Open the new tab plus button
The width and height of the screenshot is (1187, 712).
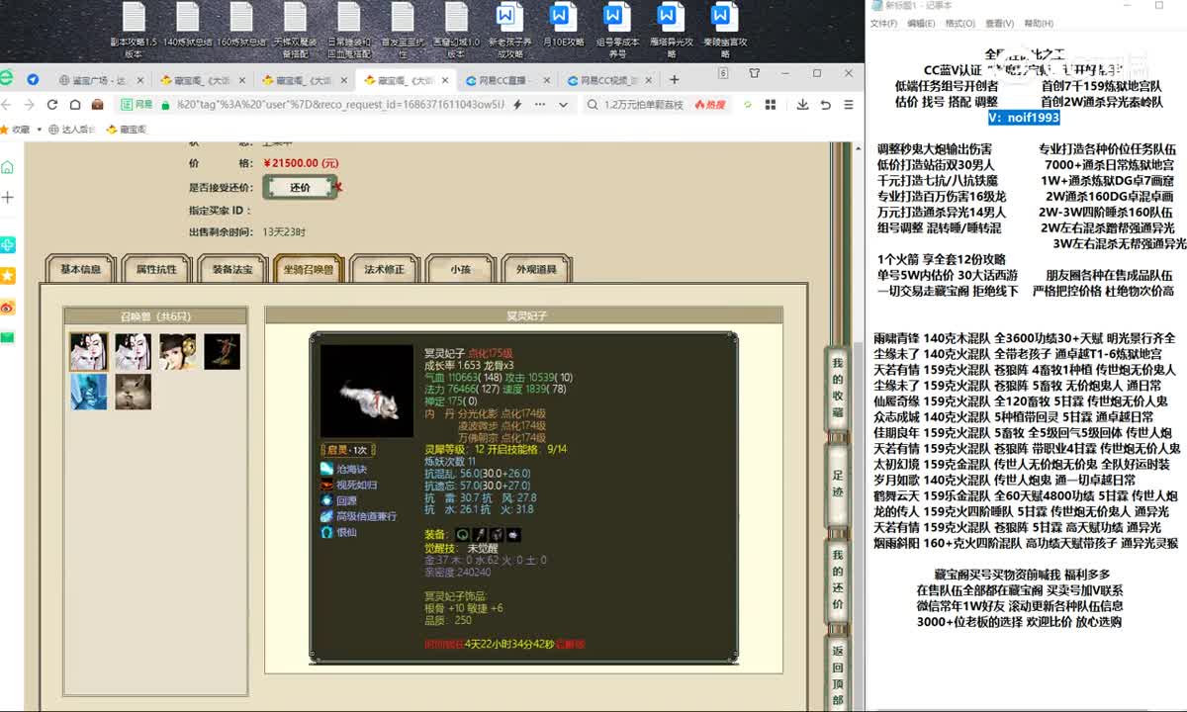[674, 80]
